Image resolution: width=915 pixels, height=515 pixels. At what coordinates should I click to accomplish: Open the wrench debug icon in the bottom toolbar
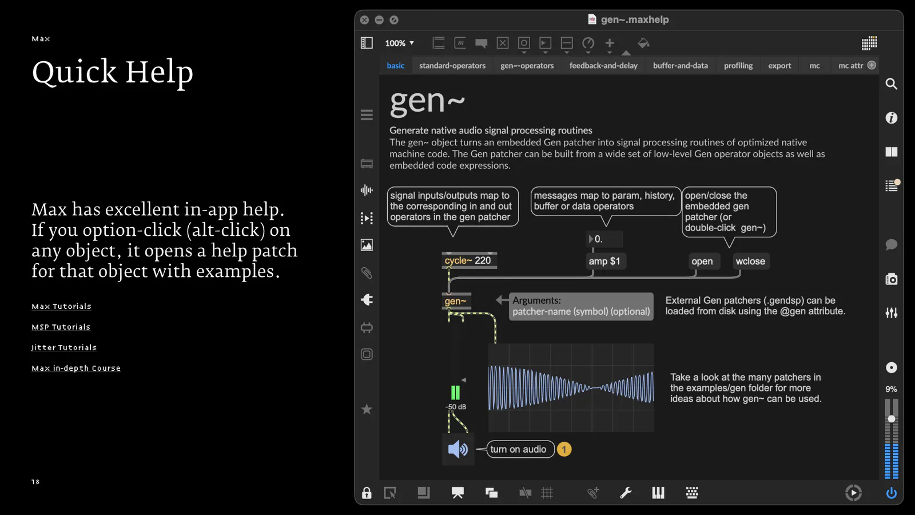626,493
